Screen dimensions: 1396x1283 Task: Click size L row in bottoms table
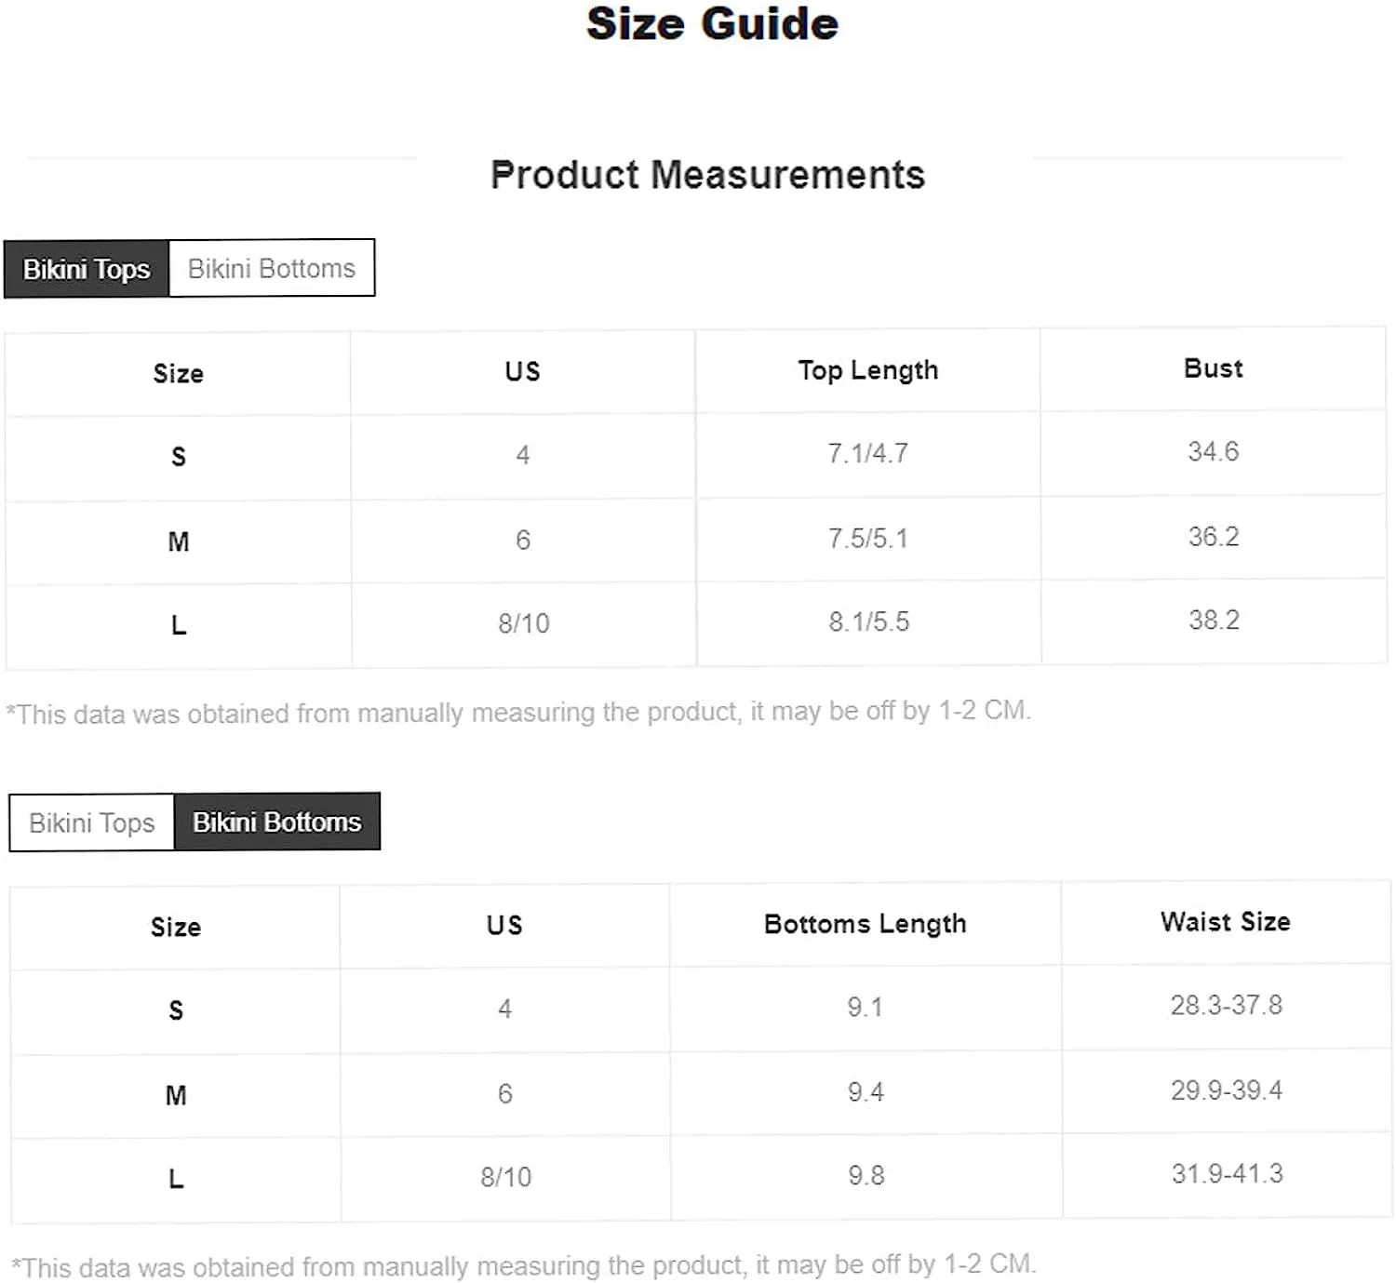point(702,1177)
